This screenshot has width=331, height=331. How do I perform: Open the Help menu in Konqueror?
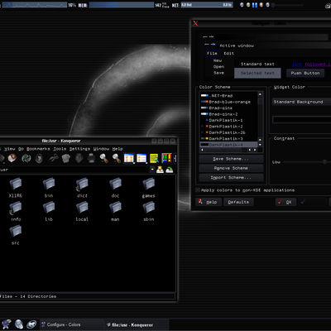click(x=118, y=149)
